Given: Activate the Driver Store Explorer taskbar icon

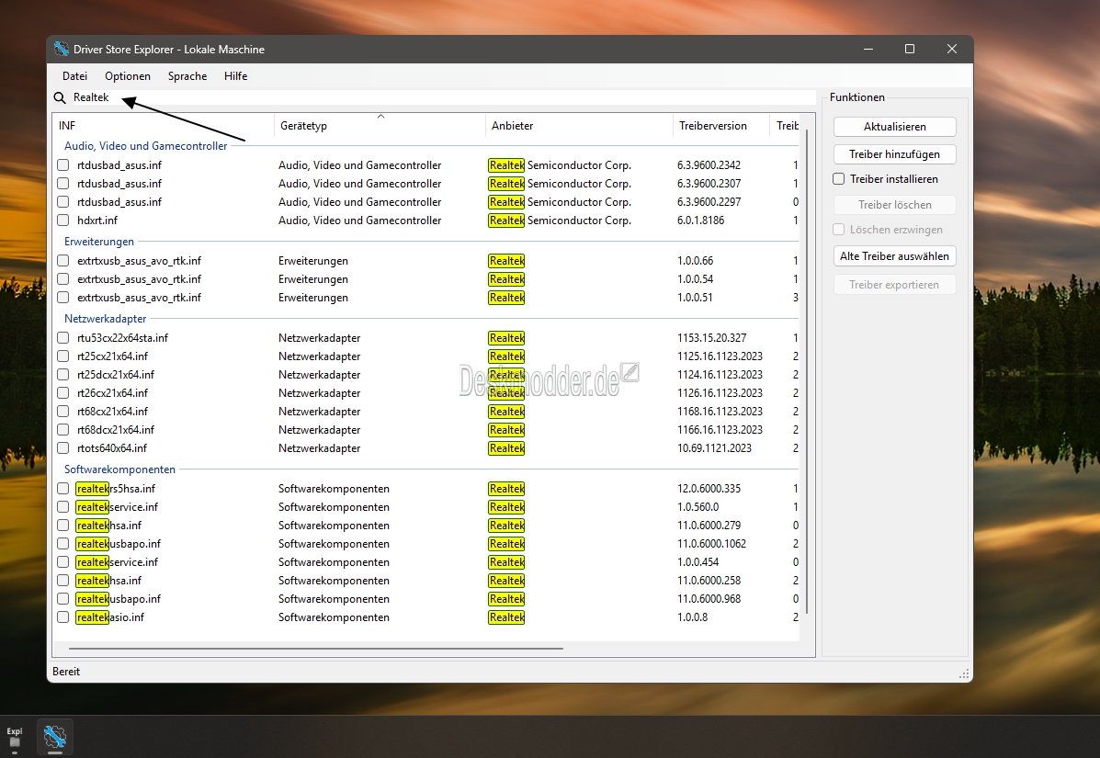Looking at the screenshot, I should [55, 736].
